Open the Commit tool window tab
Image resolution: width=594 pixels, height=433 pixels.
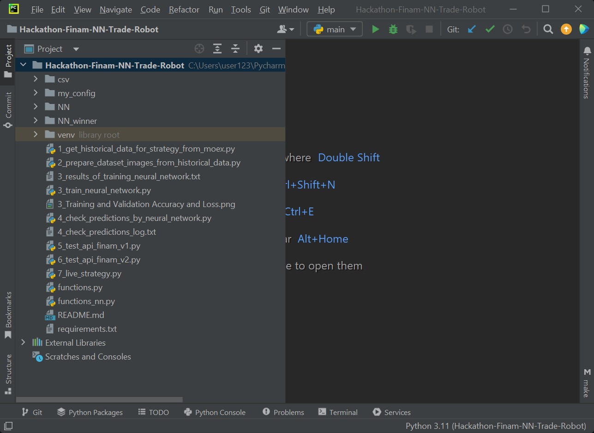[x=8, y=110]
